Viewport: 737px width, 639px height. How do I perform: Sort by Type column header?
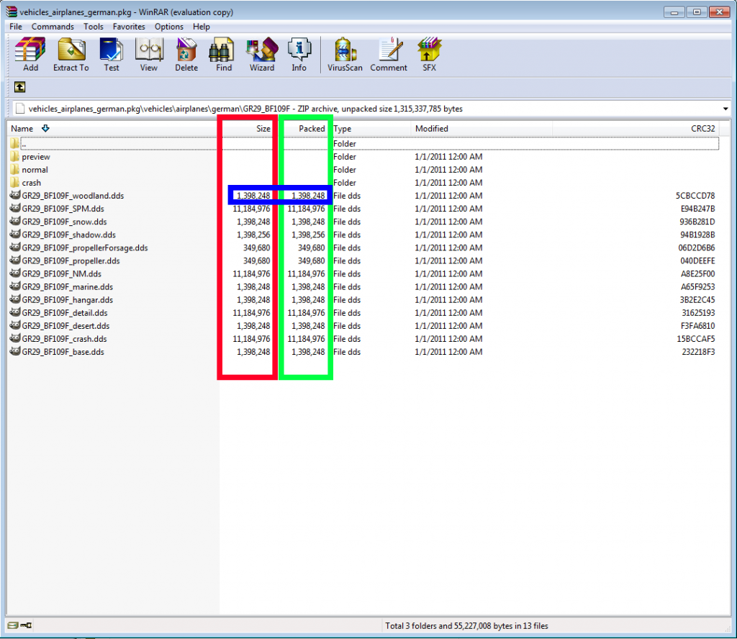(x=342, y=129)
